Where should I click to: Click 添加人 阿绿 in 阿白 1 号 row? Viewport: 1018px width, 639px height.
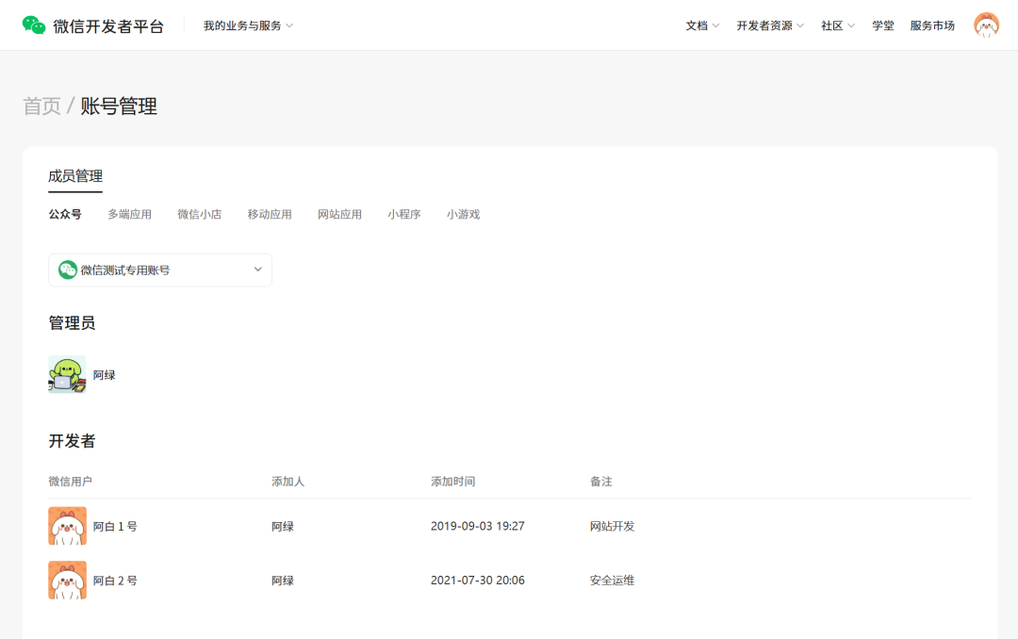(283, 526)
